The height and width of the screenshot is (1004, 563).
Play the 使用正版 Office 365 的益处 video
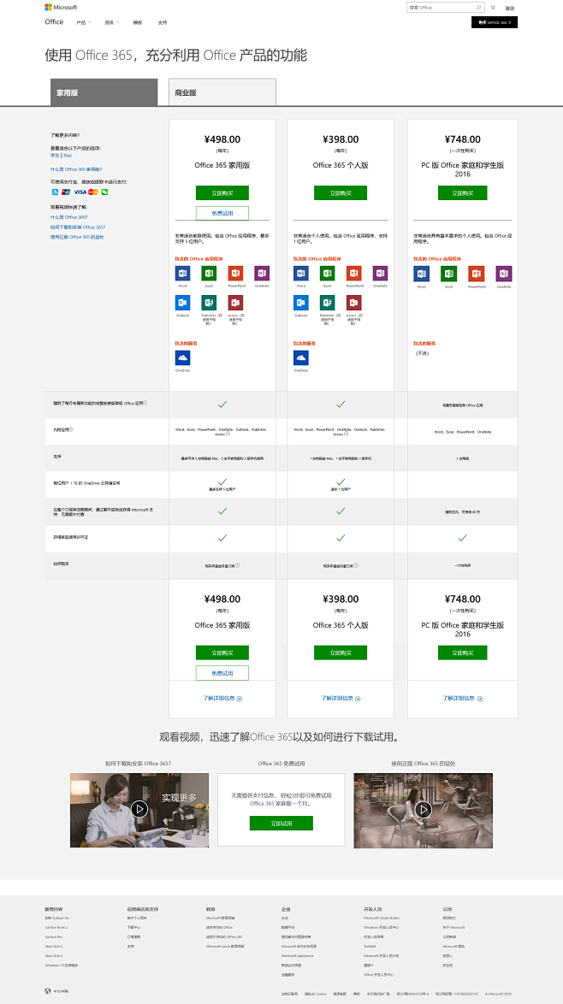coord(423,809)
